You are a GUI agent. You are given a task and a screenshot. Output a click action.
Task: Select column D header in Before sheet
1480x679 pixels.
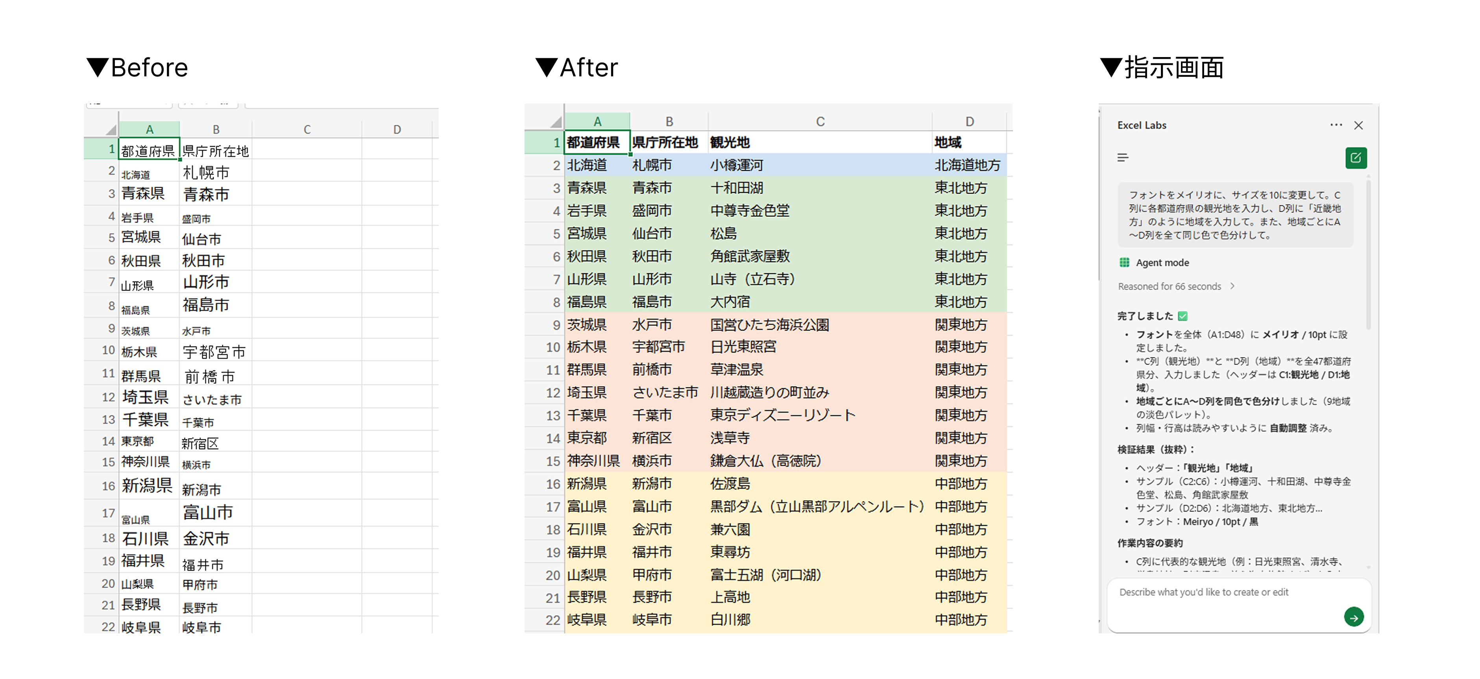click(x=397, y=130)
